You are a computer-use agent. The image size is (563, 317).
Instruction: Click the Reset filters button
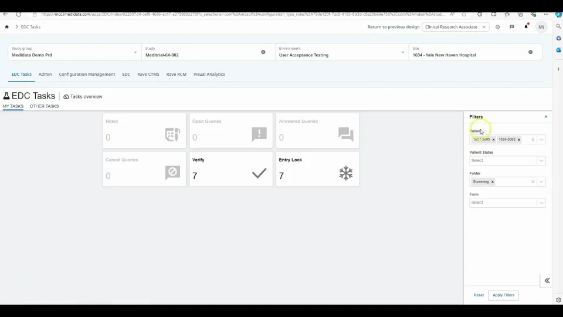point(479,295)
